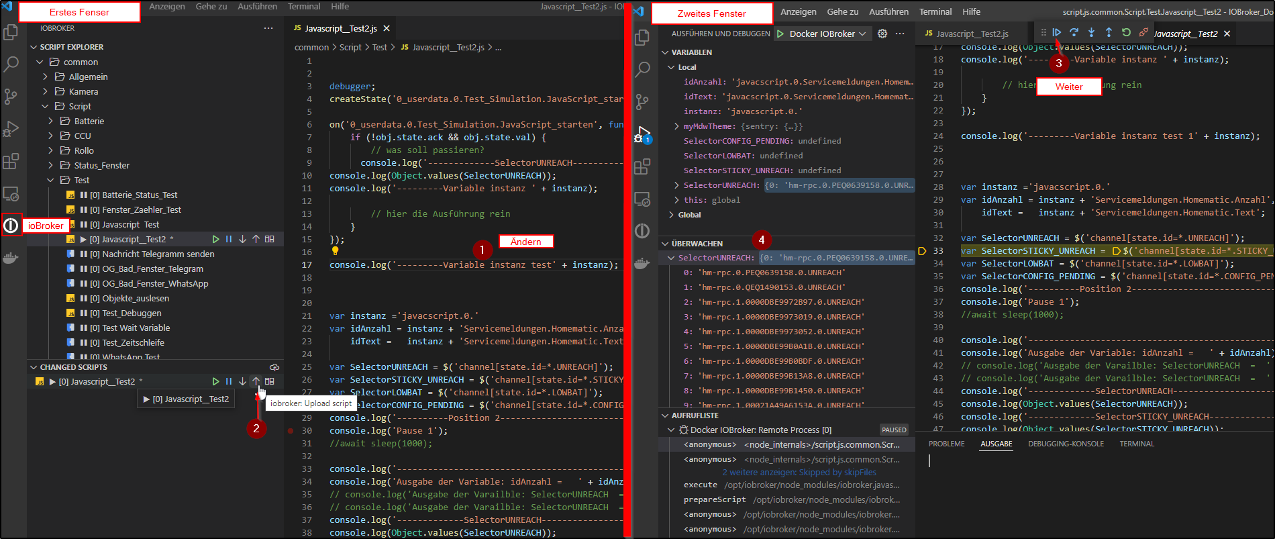Screen dimensions: 1275x539
Task: Pause Javascript__Test2 script in Script Explorer row
Action: [x=229, y=239]
